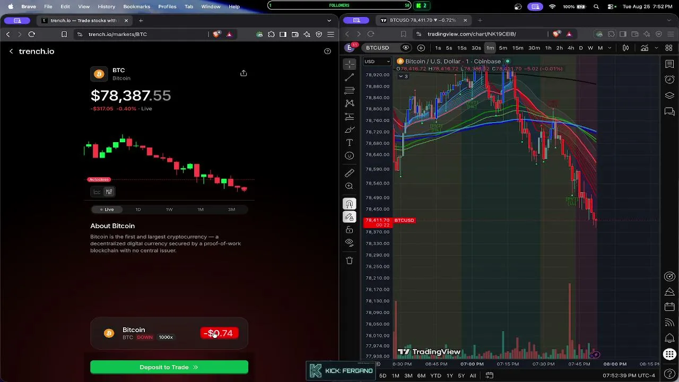Screen dimensions: 679x382
Task: Open the notifications bell in right sidebar
Action: point(669,338)
